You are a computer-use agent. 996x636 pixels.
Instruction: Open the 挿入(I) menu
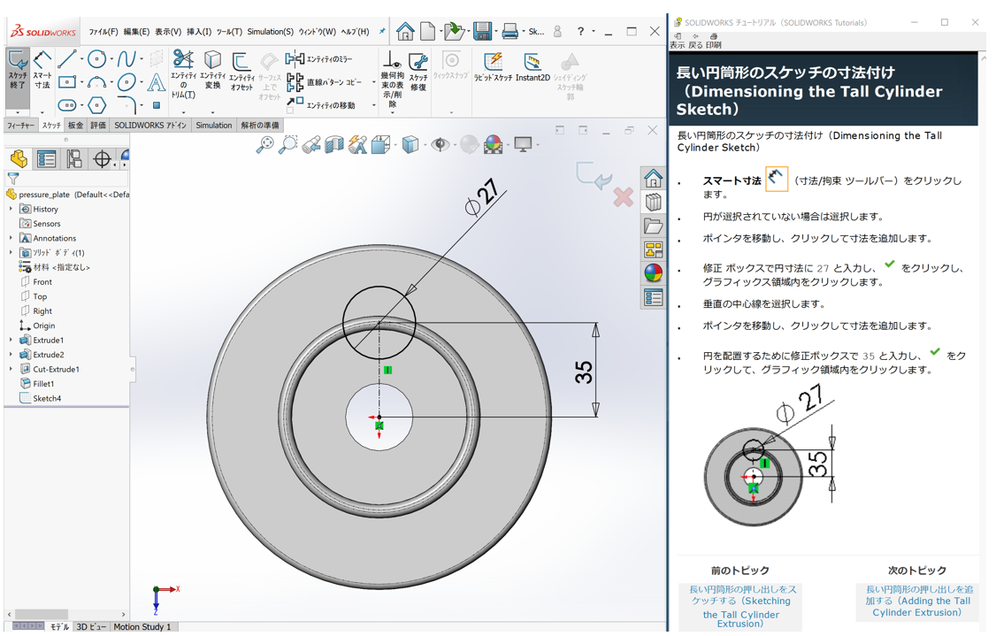[x=199, y=31]
